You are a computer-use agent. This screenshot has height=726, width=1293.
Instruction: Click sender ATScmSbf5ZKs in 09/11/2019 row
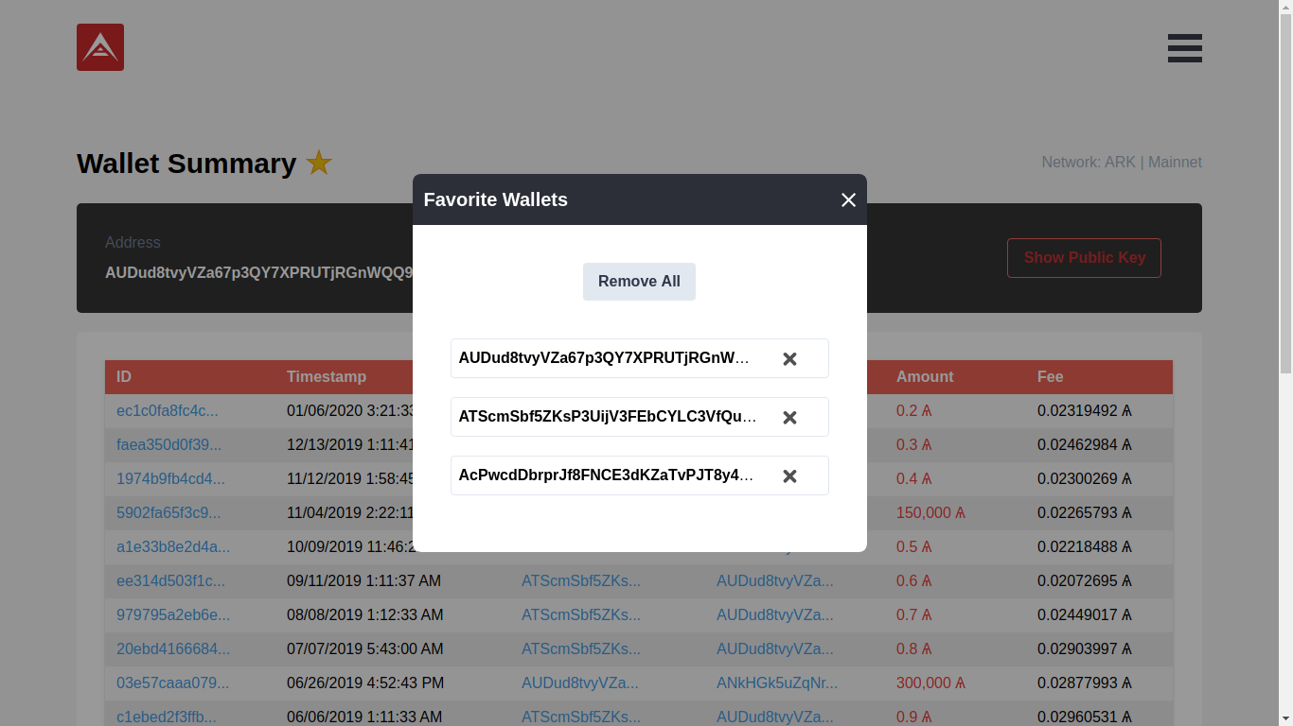pos(581,581)
